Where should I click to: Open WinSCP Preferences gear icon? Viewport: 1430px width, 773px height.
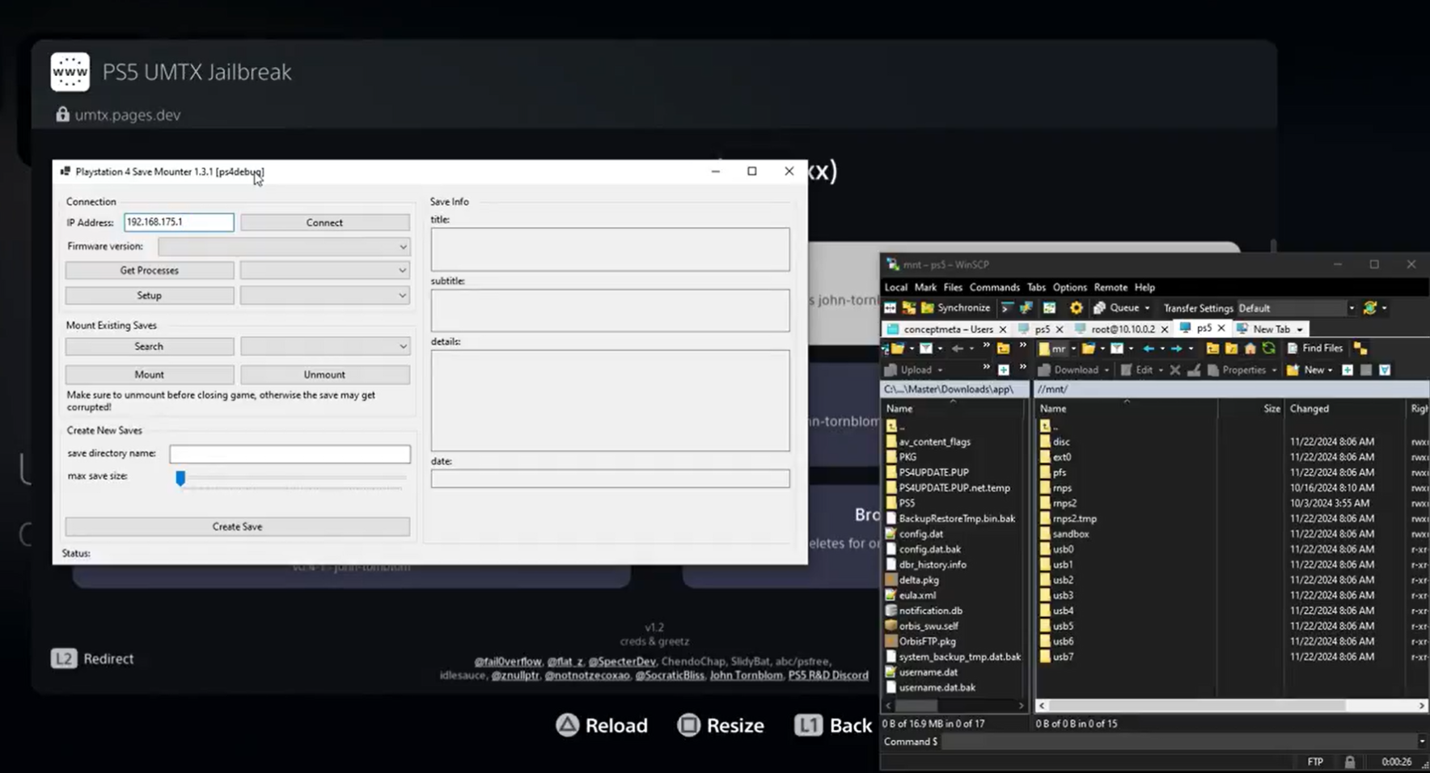point(1076,308)
